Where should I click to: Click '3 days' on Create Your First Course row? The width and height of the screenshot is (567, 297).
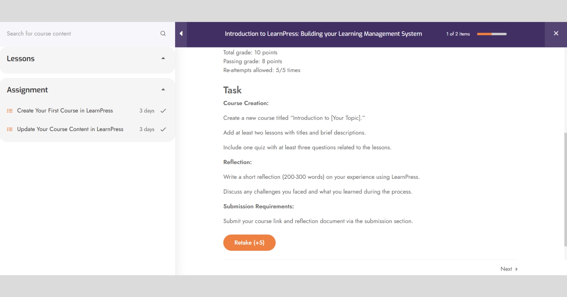pos(147,111)
